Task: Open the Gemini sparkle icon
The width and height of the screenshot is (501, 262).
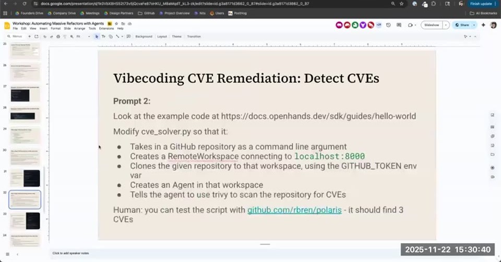Action: [483, 25]
